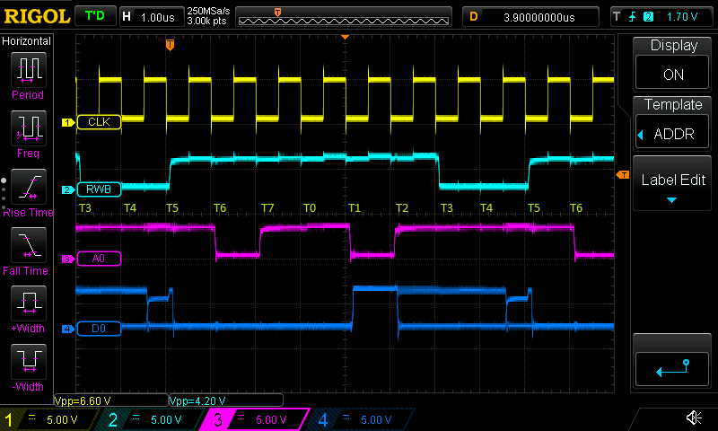
Task: Toggle channel 3 magenta status box
Action: (258, 419)
